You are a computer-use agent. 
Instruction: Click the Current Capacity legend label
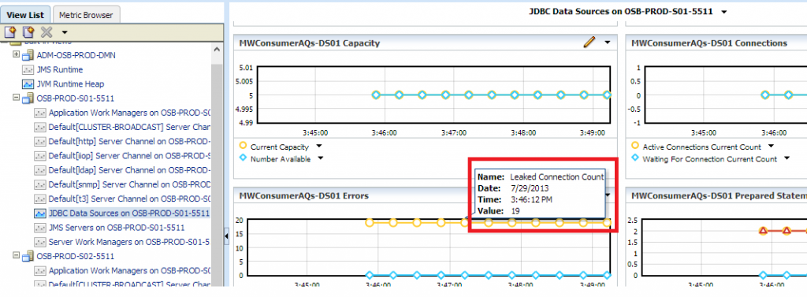point(280,147)
